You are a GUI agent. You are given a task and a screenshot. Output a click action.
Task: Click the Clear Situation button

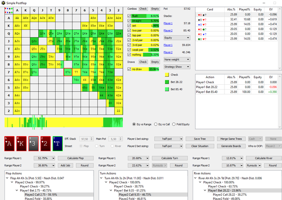tap(200, 146)
